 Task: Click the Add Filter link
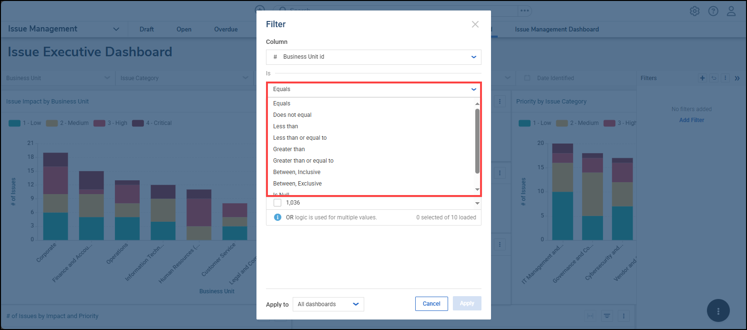pyautogui.click(x=691, y=120)
